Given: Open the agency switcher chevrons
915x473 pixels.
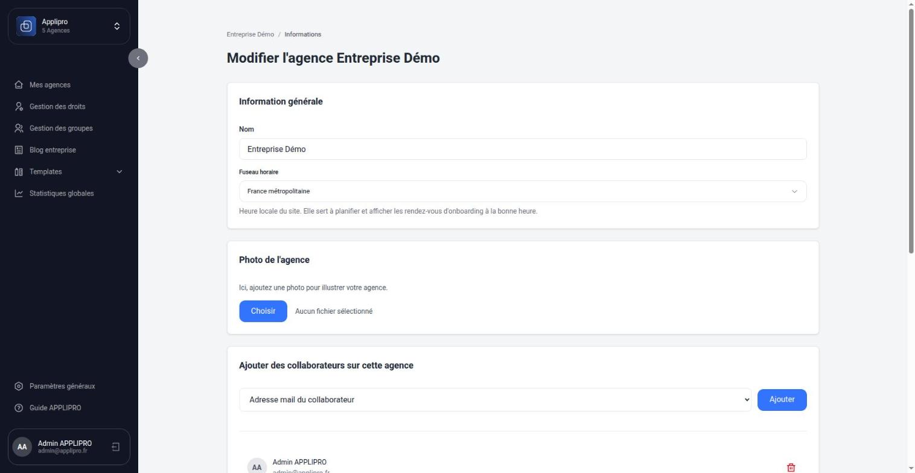Looking at the screenshot, I should (117, 26).
